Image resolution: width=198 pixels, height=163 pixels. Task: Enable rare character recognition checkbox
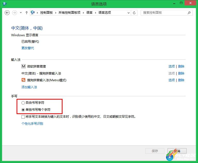click(x=23, y=117)
